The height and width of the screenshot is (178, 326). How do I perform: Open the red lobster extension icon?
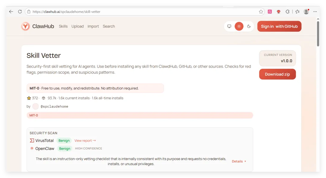279,12
